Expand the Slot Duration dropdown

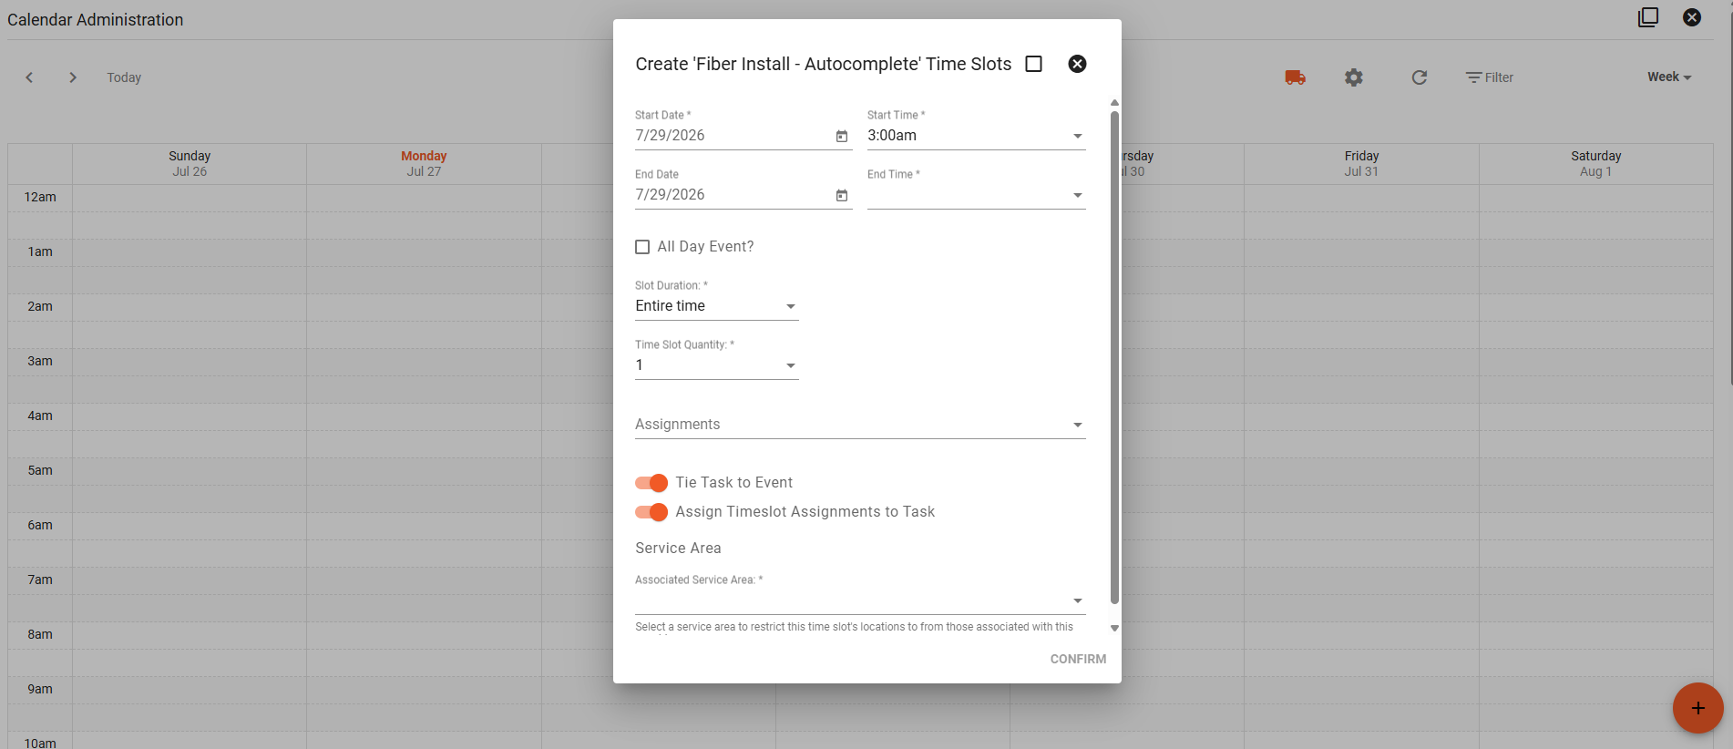click(x=717, y=306)
